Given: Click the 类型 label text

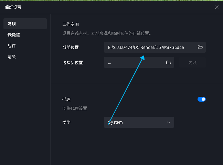Looking at the screenshot, I should 66,122.
